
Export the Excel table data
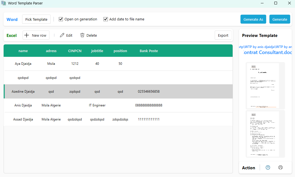click(223, 35)
